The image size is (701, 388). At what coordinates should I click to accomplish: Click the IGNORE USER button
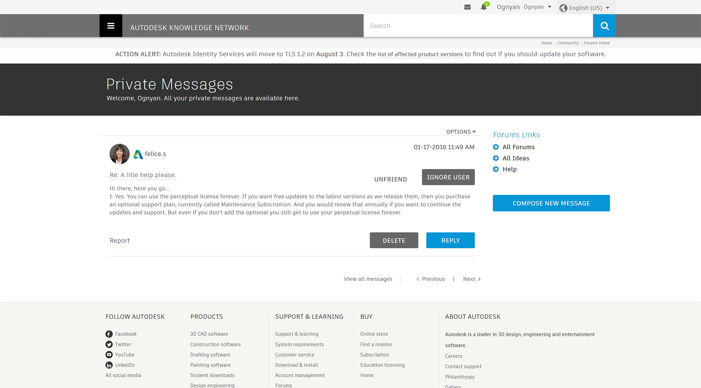coord(448,177)
